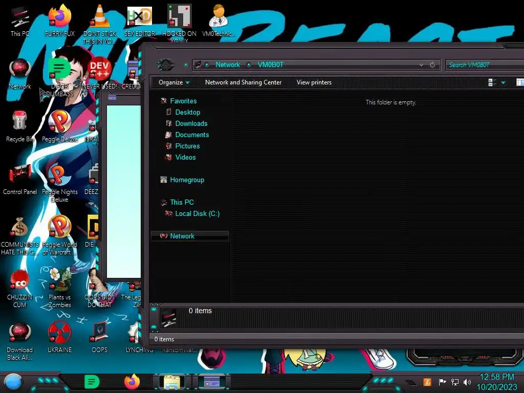Open the OOPS desktop shortcut

click(x=100, y=338)
